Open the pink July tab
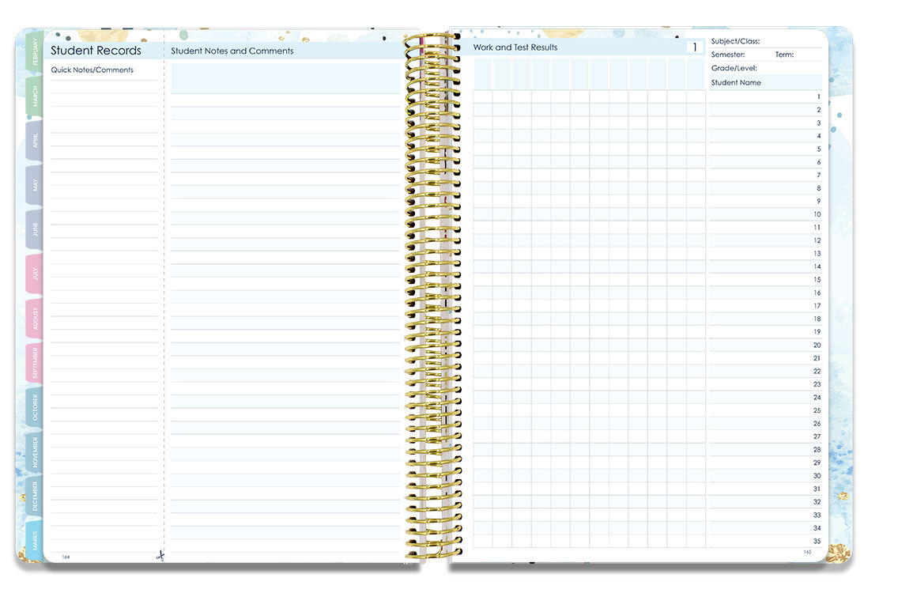Screen dimensions: 898x593 coord(34,274)
